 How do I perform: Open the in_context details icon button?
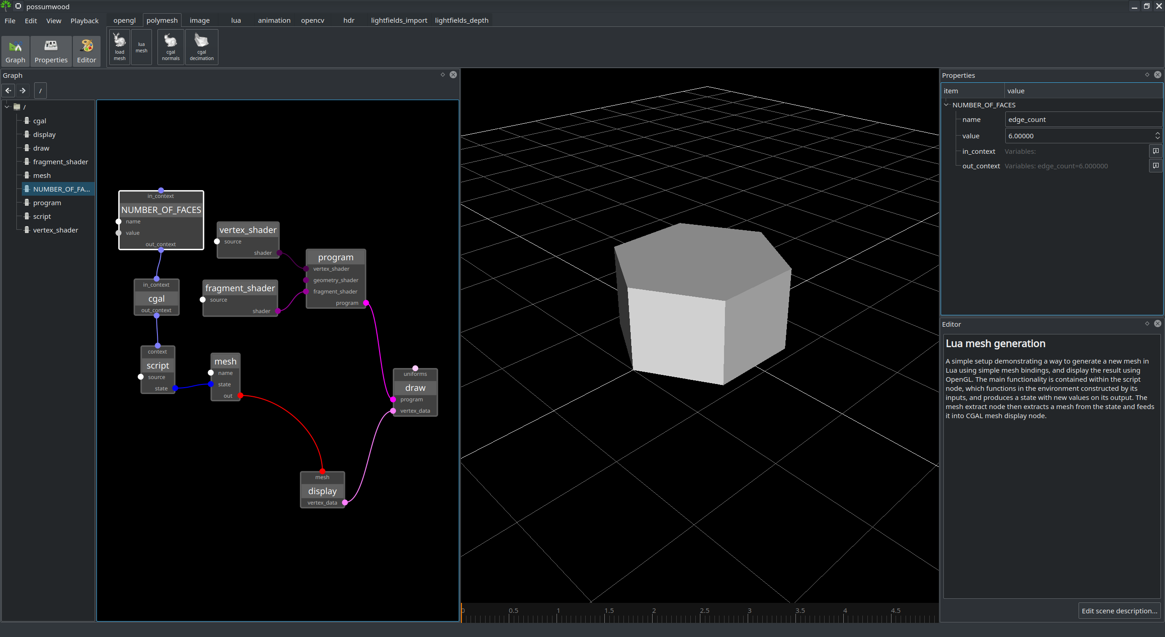point(1155,151)
